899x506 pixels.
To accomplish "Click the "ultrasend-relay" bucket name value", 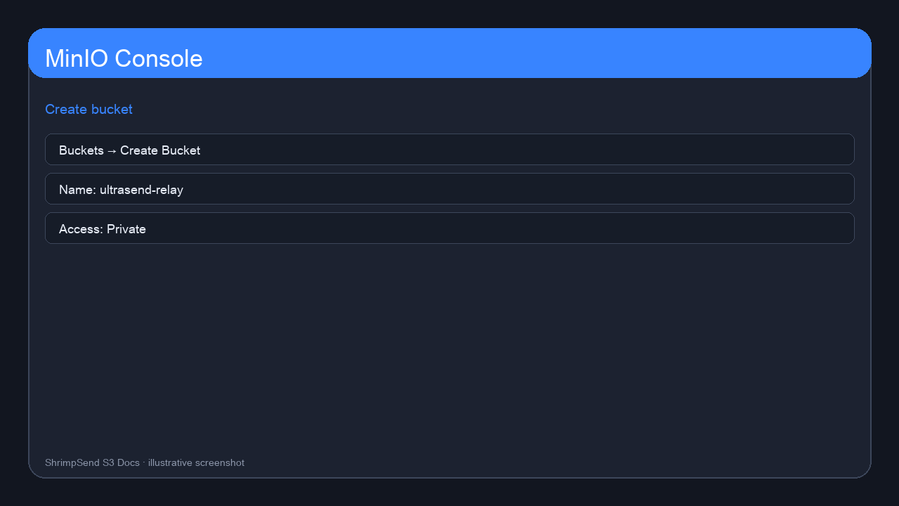I will [141, 190].
